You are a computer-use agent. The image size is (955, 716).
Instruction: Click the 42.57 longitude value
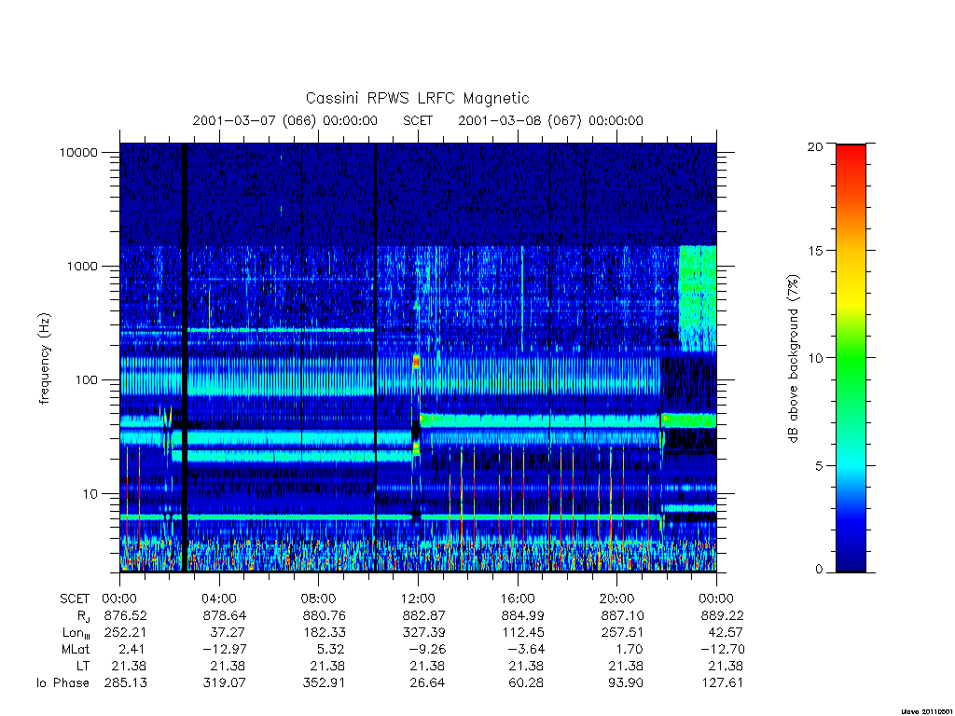(x=726, y=633)
